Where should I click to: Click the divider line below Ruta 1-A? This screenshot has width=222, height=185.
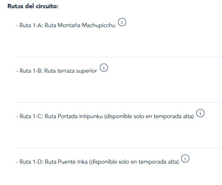tap(119, 57)
